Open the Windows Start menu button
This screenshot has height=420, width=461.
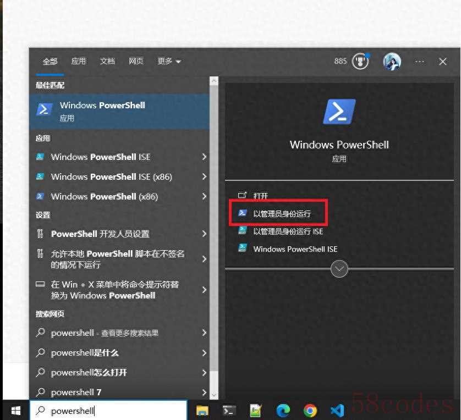click(15, 410)
